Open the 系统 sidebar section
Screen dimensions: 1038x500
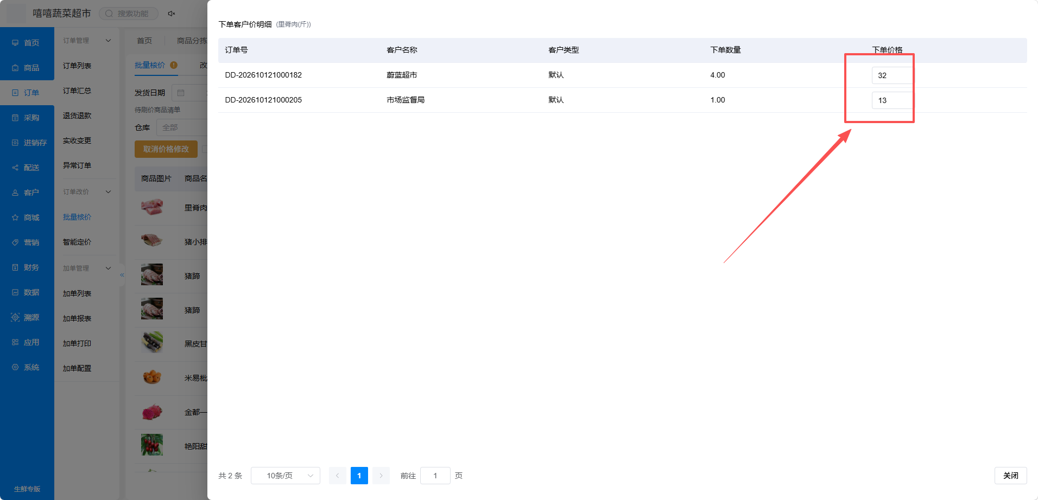pyautogui.click(x=27, y=367)
